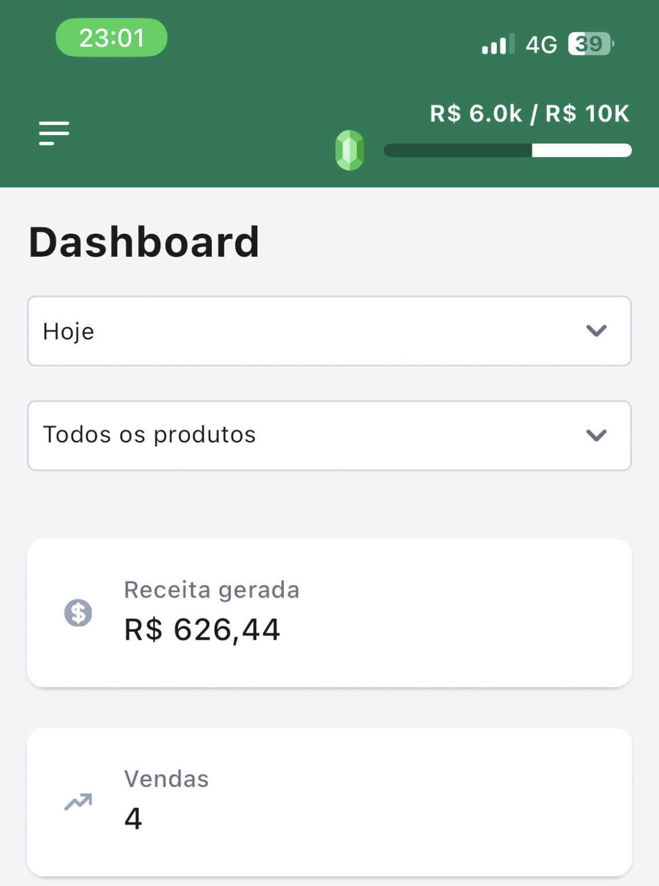The width and height of the screenshot is (659, 886).
Task: Click the chevron beside Todos os produtos
Action: pyautogui.click(x=596, y=436)
